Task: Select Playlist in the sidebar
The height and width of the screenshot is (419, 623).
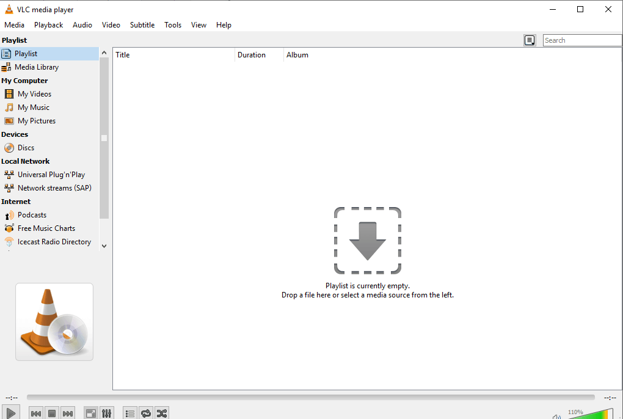Action: (x=49, y=54)
